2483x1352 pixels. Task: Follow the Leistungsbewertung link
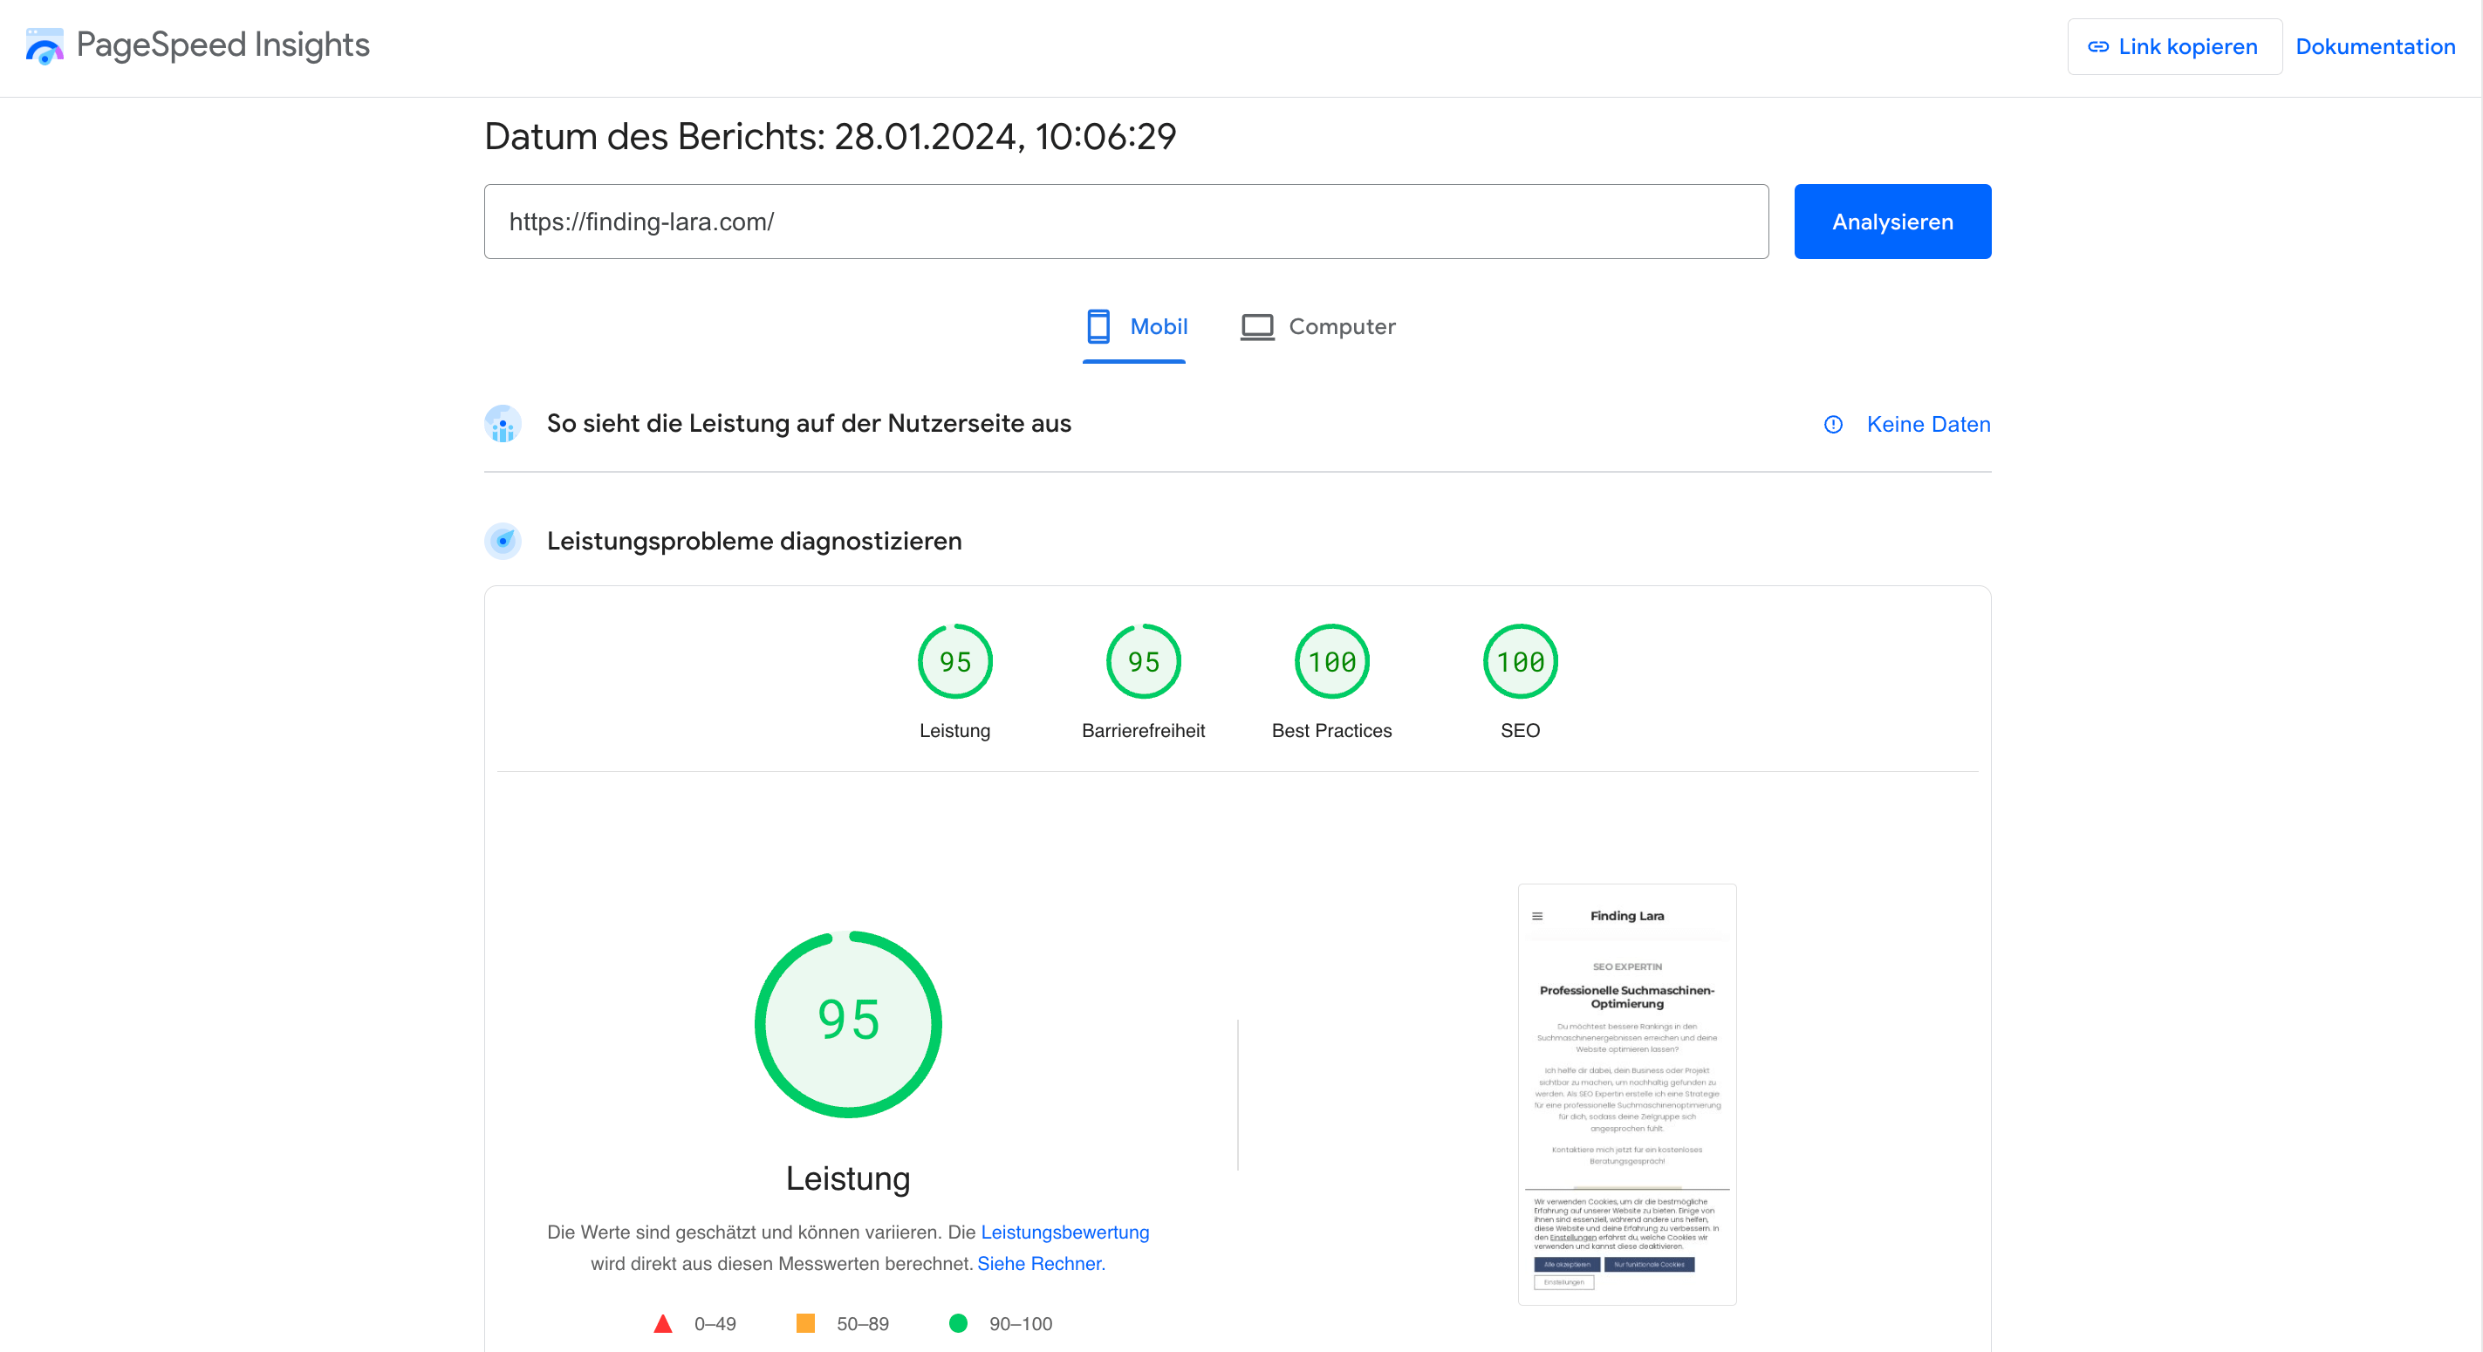[x=1064, y=1232]
